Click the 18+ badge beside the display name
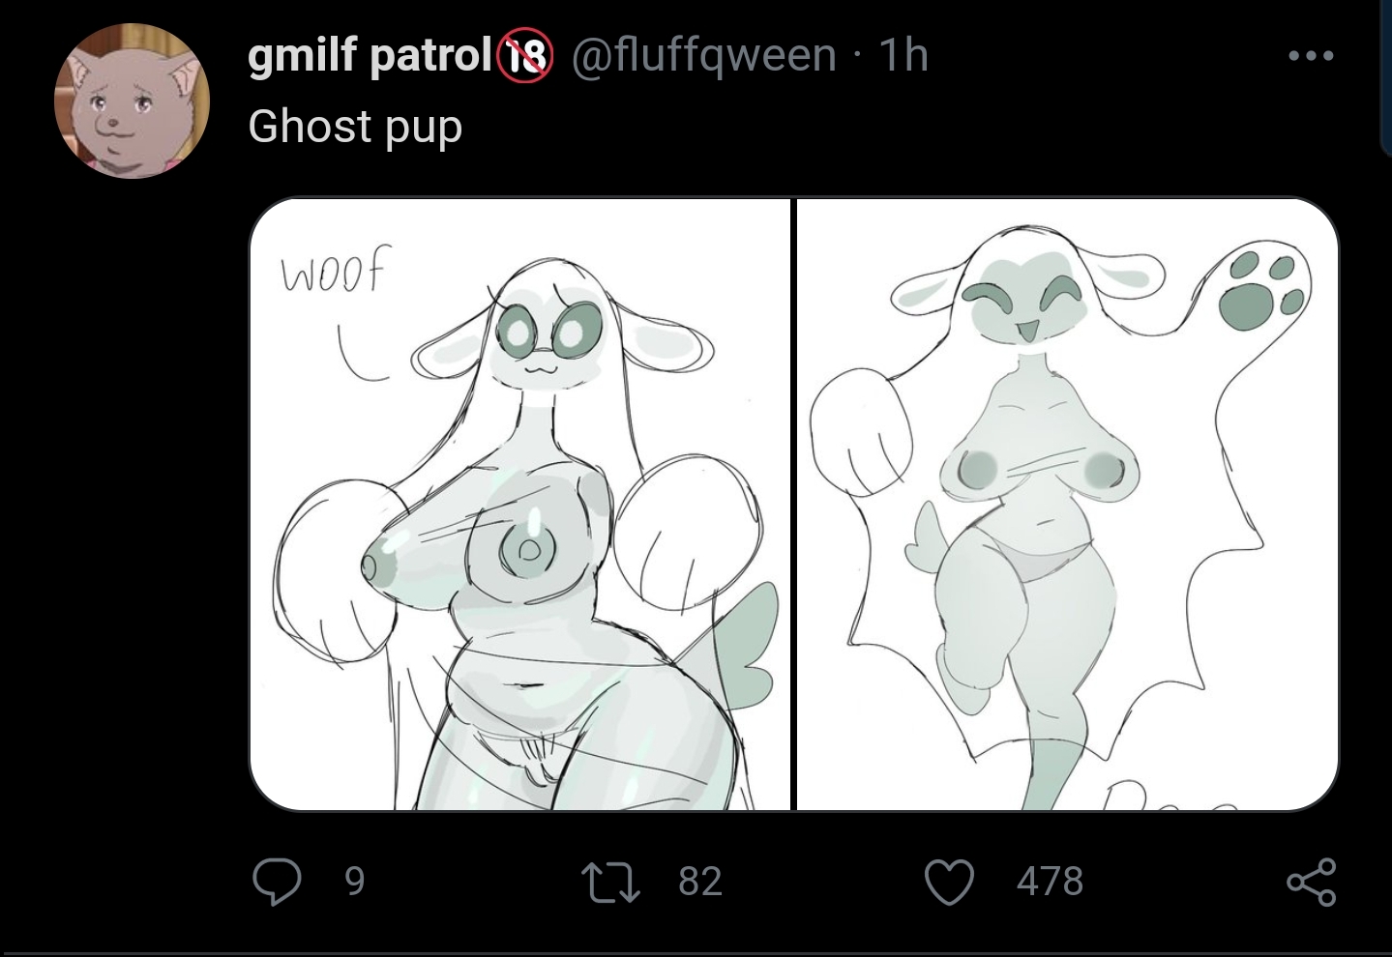The image size is (1392, 957). (x=523, y=56)
